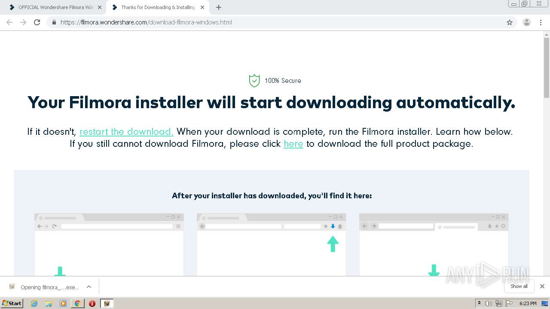Minimize the Chrome window
Screen dimensions: 550x309
[x=514, y=3]
